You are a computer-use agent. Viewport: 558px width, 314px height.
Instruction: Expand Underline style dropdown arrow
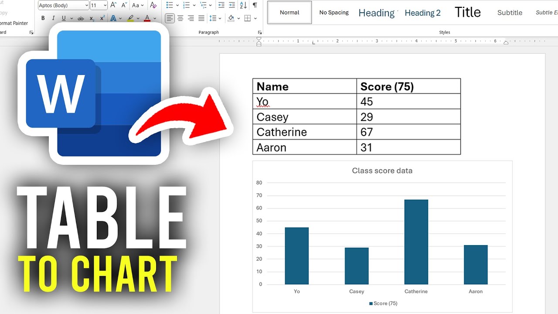(x=71, y=18)
